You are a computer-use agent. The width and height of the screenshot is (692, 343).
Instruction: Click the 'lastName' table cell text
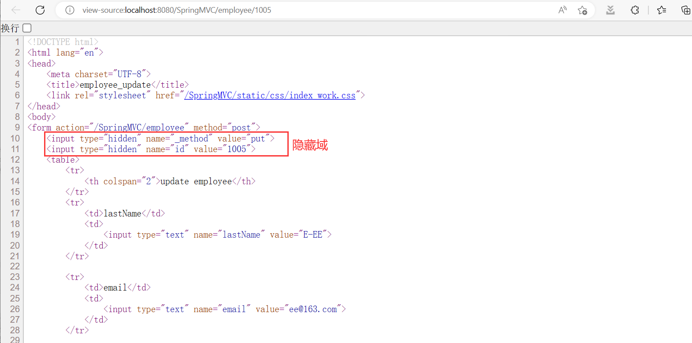click(x=123, y=213)
